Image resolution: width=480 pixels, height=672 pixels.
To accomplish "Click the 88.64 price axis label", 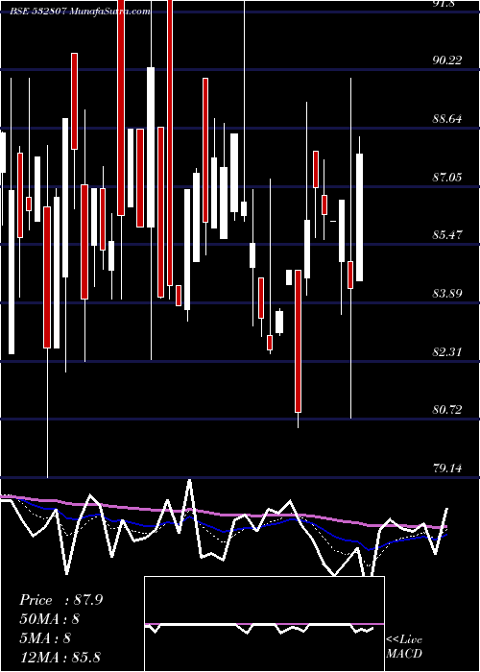I will (447, 119).
